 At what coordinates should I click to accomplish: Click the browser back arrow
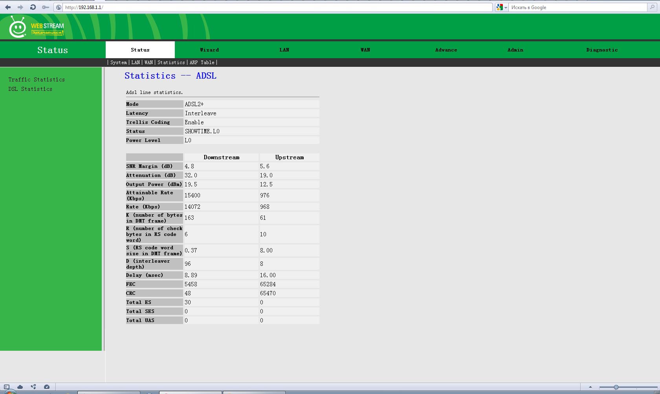(x=8, y=7)
